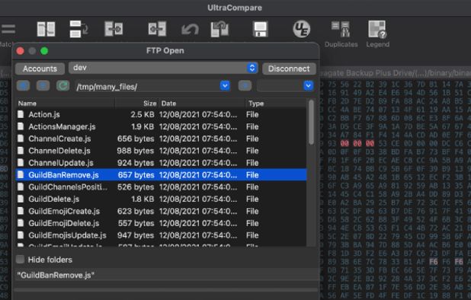Select the GuildDelete.js file row

(x=161, y=199)
